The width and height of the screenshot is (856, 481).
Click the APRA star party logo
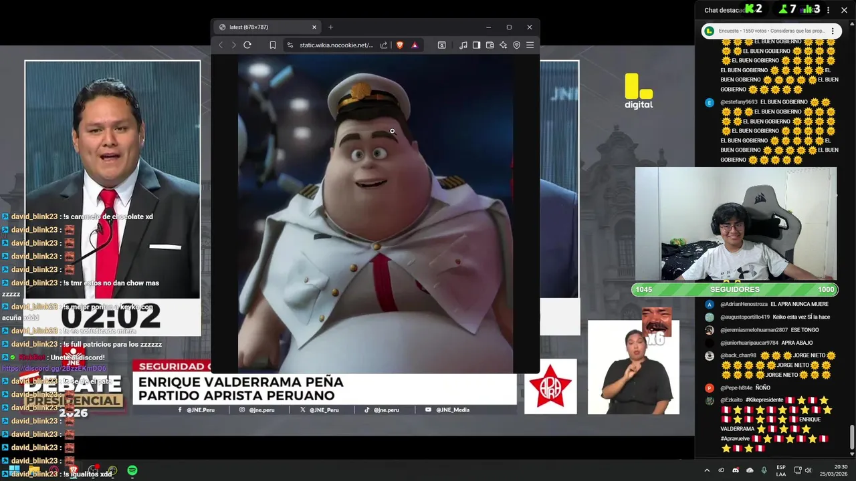point(550,386)
